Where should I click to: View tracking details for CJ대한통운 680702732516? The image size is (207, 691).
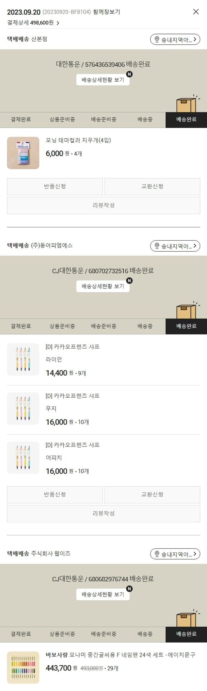pyautogui.click(x=103, y=286)
